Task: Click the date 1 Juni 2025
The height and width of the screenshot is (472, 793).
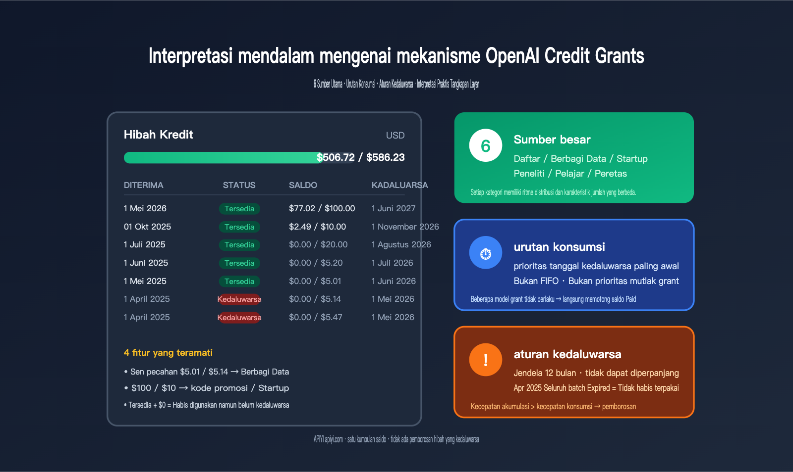Action: tap(146, 263)
